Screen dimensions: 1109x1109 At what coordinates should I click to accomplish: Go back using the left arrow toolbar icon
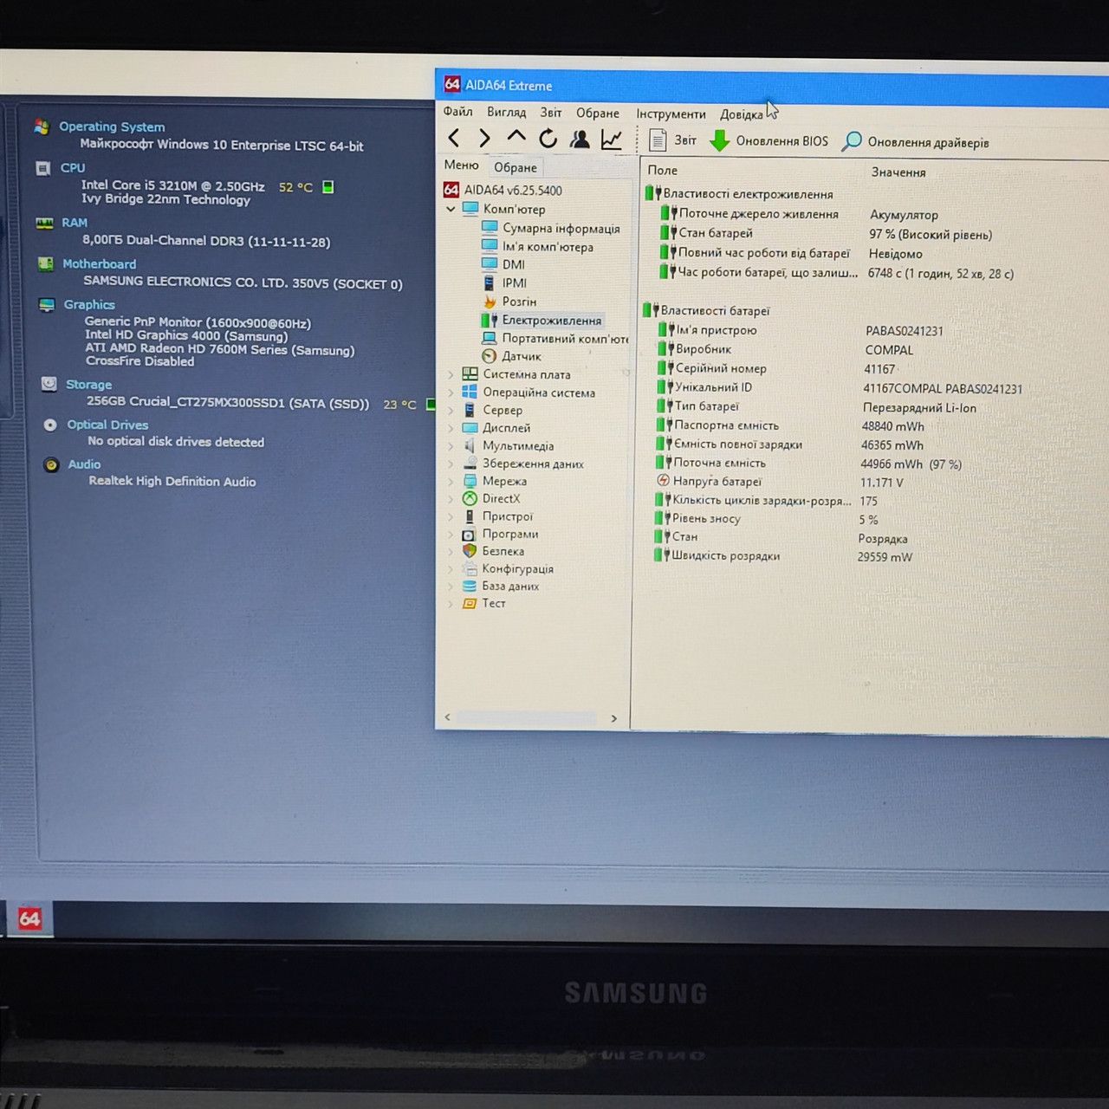point(454,138)
